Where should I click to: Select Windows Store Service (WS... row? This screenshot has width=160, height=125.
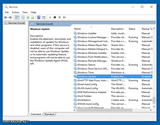coord(113,68)
